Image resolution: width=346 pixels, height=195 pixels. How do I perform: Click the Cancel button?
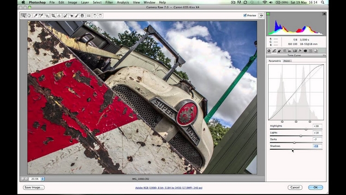coord(295,187)
